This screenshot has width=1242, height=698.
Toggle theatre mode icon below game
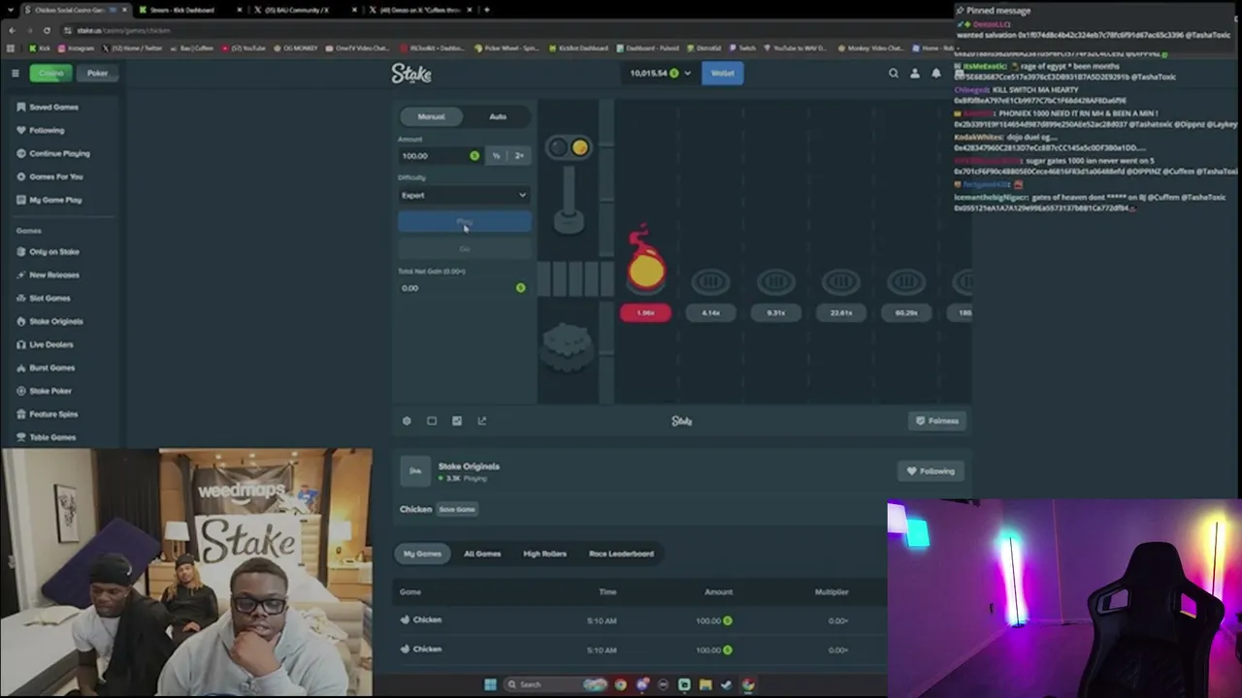tap(432, 421)
